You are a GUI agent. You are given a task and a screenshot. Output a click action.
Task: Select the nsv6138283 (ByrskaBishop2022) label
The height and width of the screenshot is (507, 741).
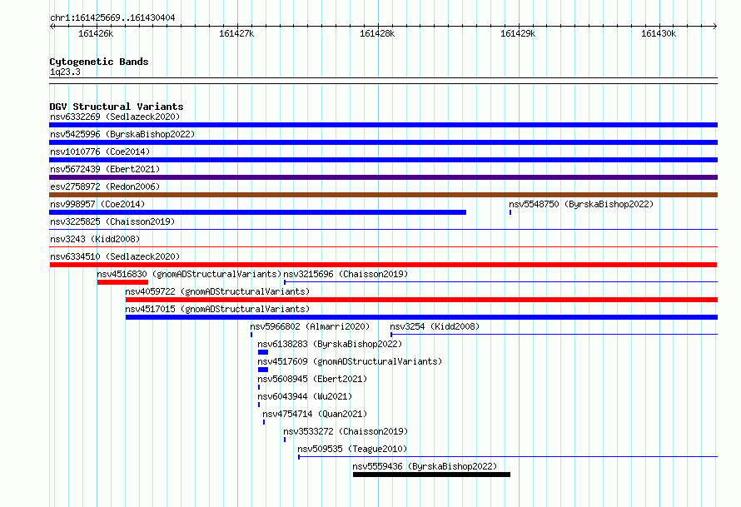[330, 344]
